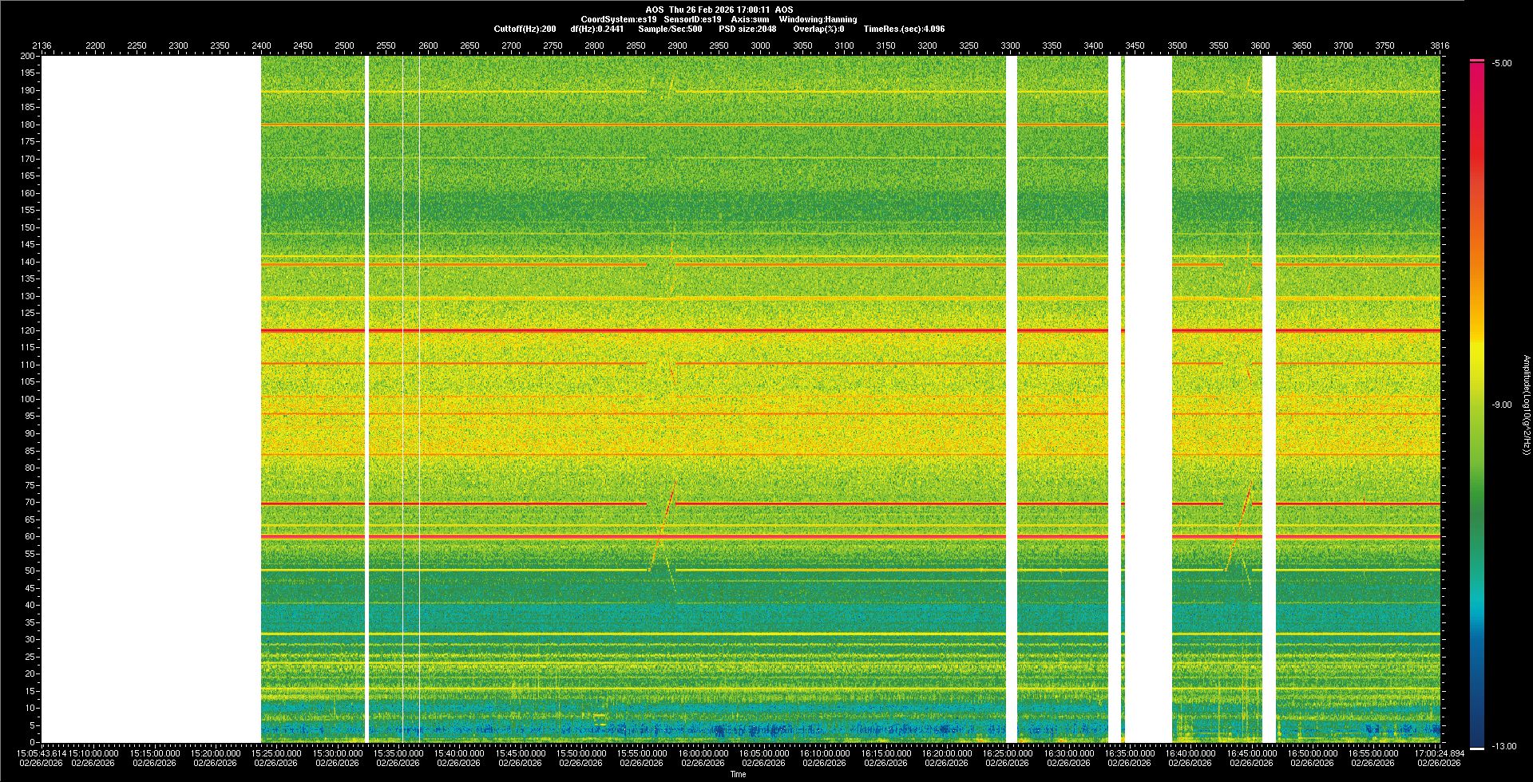The image size is (1533, 782).
Task: Click the 16:00:00.000 time axis label
Action: point(703,753)
